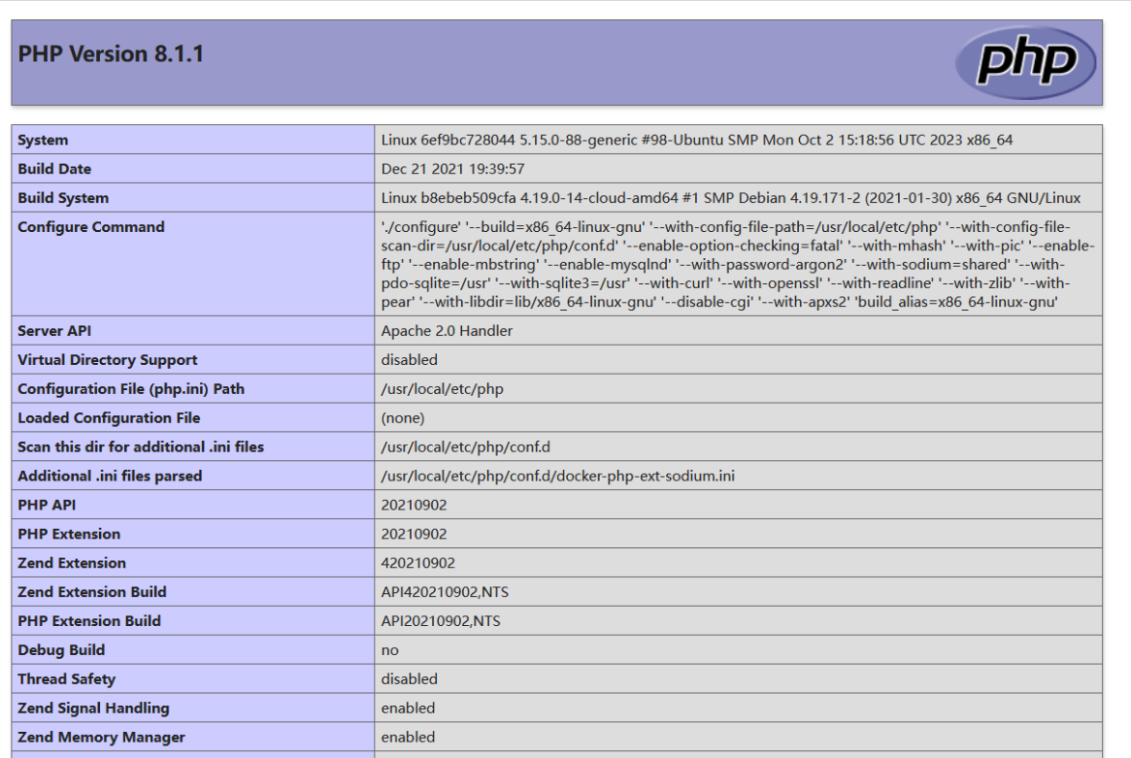
Task: Select API420210902,NTS value
Action: pos(445,591)
